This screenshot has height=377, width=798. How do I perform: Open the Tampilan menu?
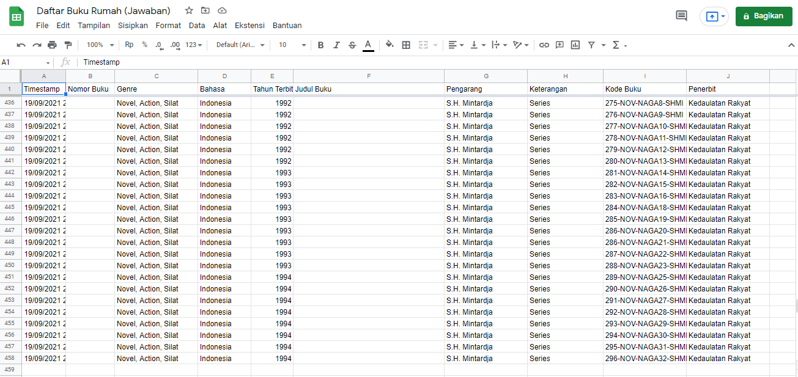[94, 26]
